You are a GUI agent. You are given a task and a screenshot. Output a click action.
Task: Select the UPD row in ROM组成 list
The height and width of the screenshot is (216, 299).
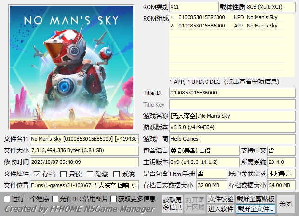[x=227, y=17]
